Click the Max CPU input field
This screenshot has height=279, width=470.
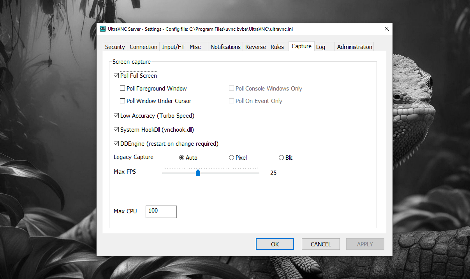pos(161,211)
